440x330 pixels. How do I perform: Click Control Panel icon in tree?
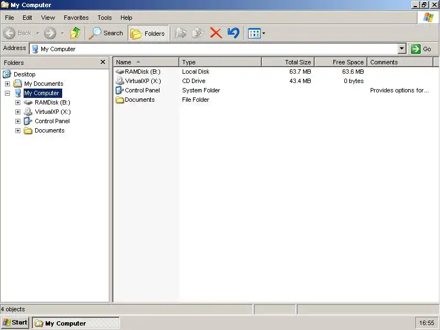28,121
